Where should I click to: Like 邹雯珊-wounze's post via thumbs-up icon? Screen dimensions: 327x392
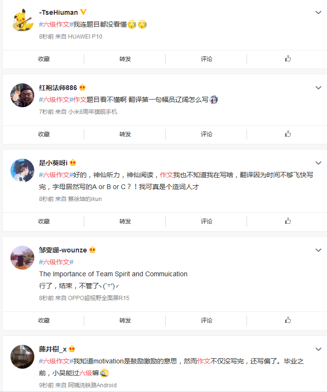[x=287, y=321]
